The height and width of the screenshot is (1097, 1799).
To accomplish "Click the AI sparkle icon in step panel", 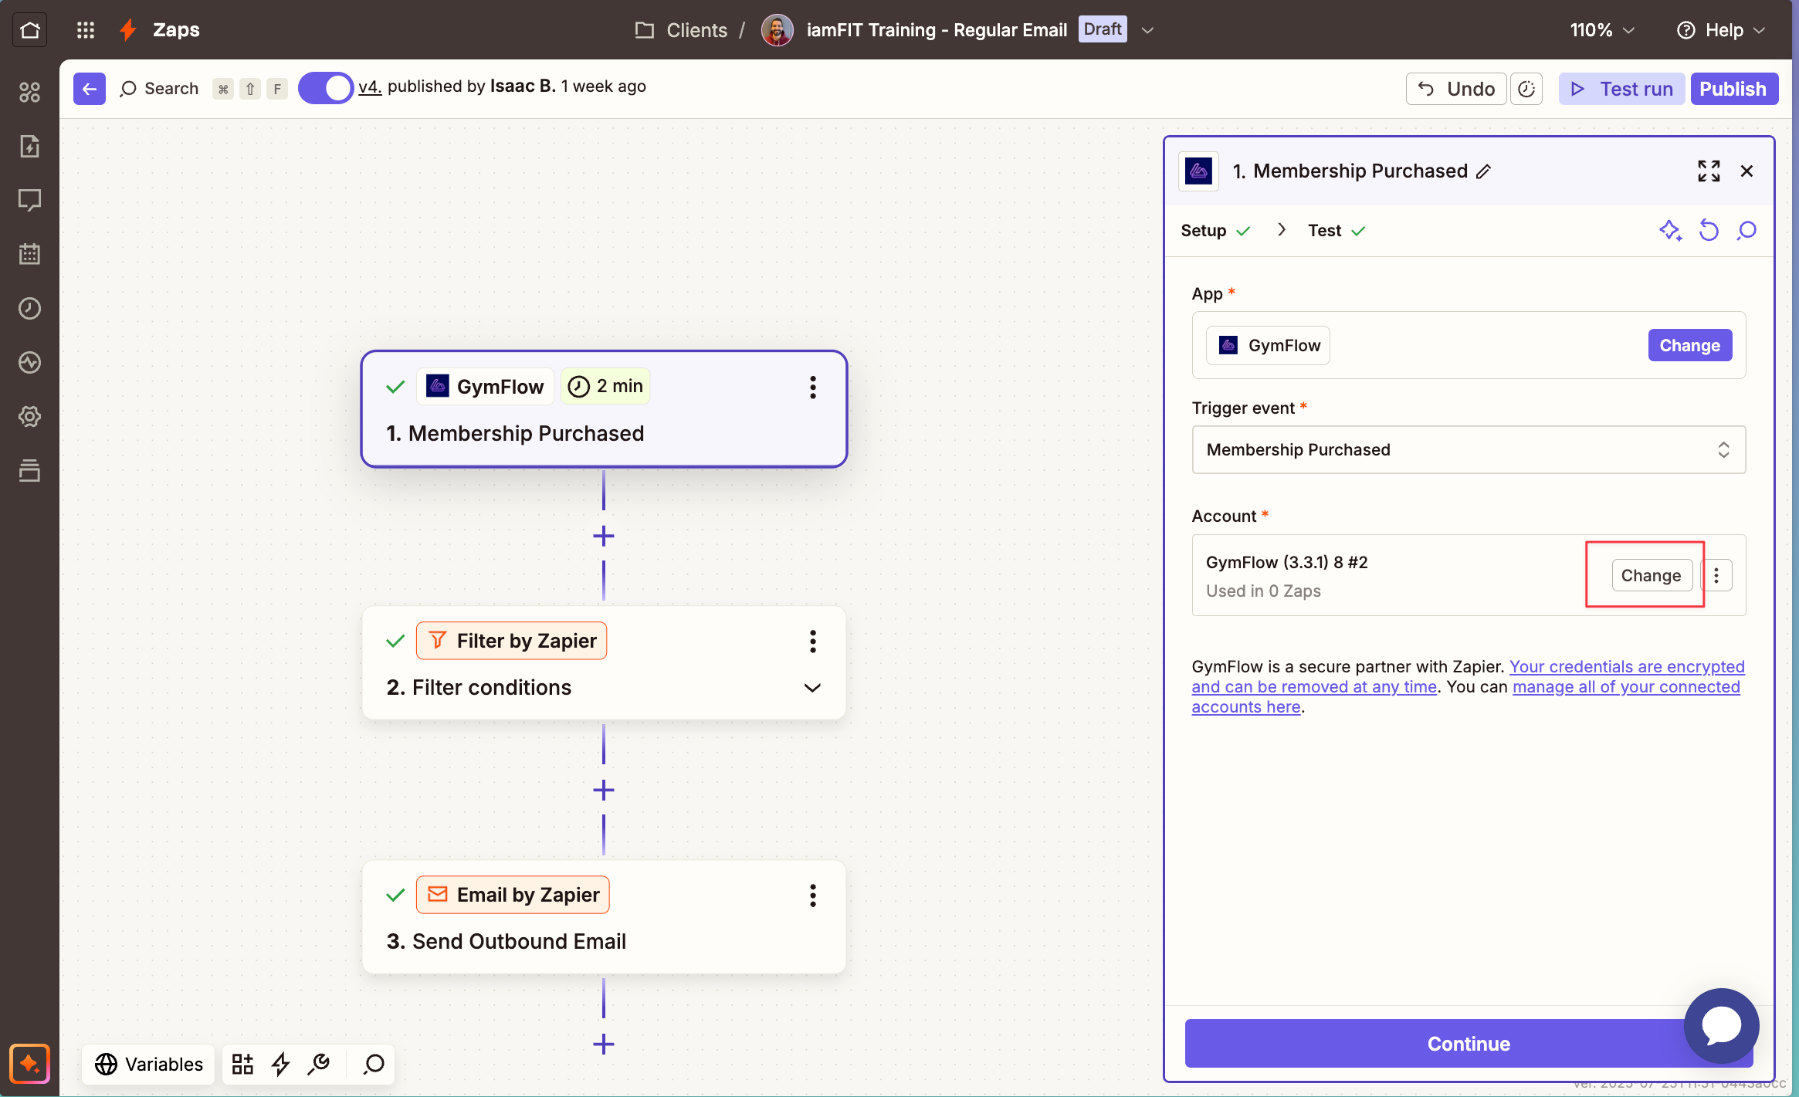I will click(1670, 230).
